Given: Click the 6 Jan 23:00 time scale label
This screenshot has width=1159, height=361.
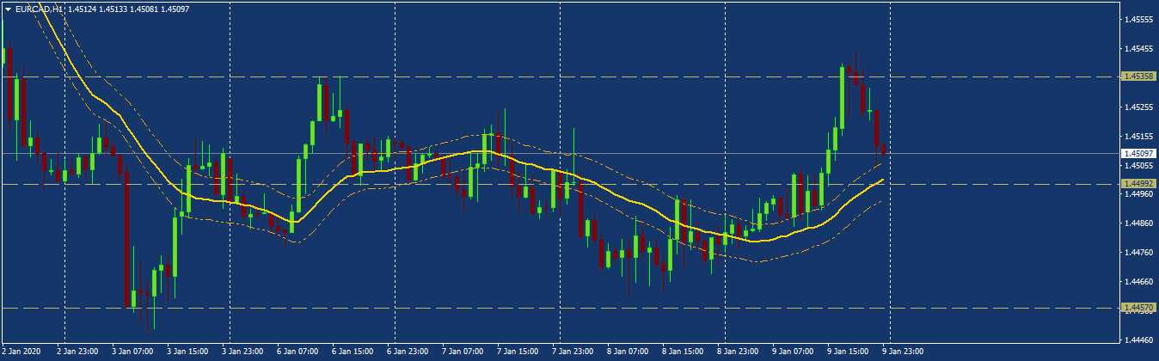Looking at the screenshot, I should coord(407,352).
